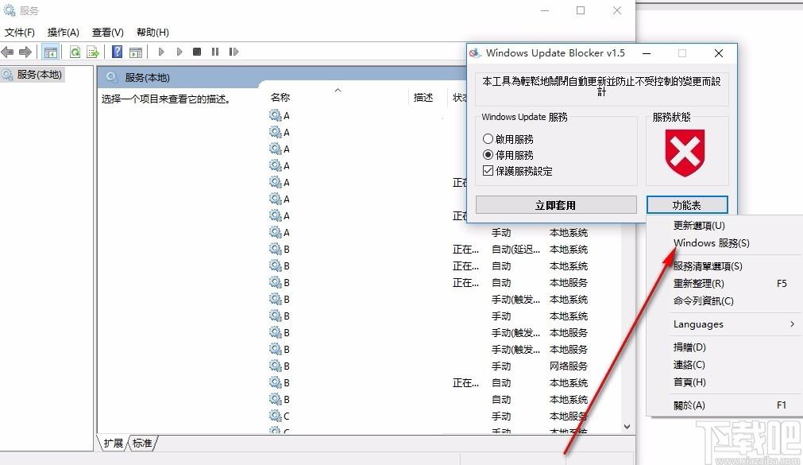Open the 文件(F) menu

click(x=20, y=33)
